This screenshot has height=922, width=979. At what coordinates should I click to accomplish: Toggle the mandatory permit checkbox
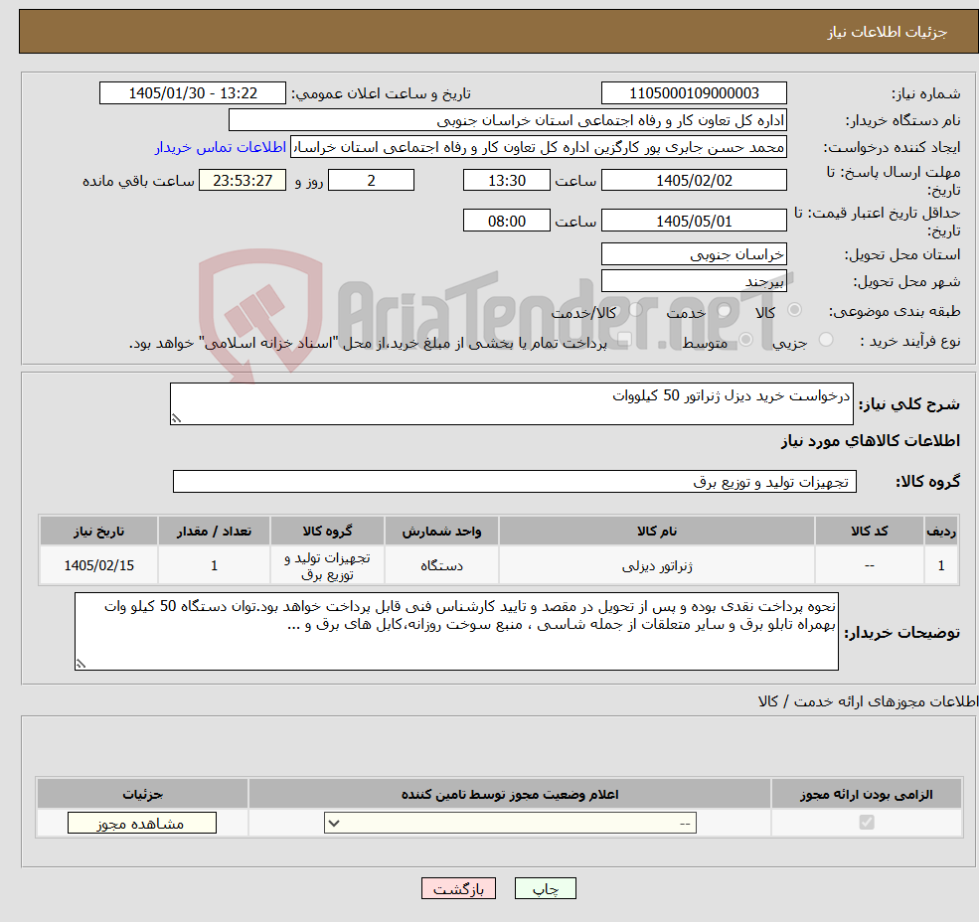pos(867,823)
